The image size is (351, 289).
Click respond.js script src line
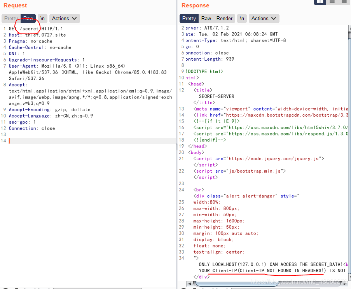[271, 134]
